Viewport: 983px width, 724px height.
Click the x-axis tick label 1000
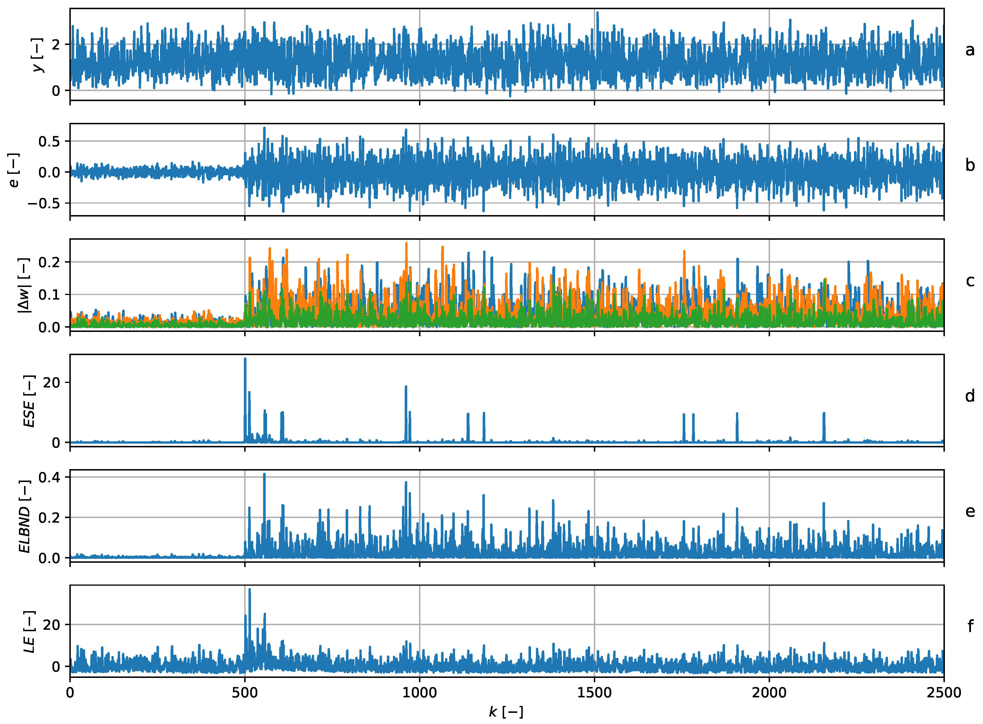(420, 693)
